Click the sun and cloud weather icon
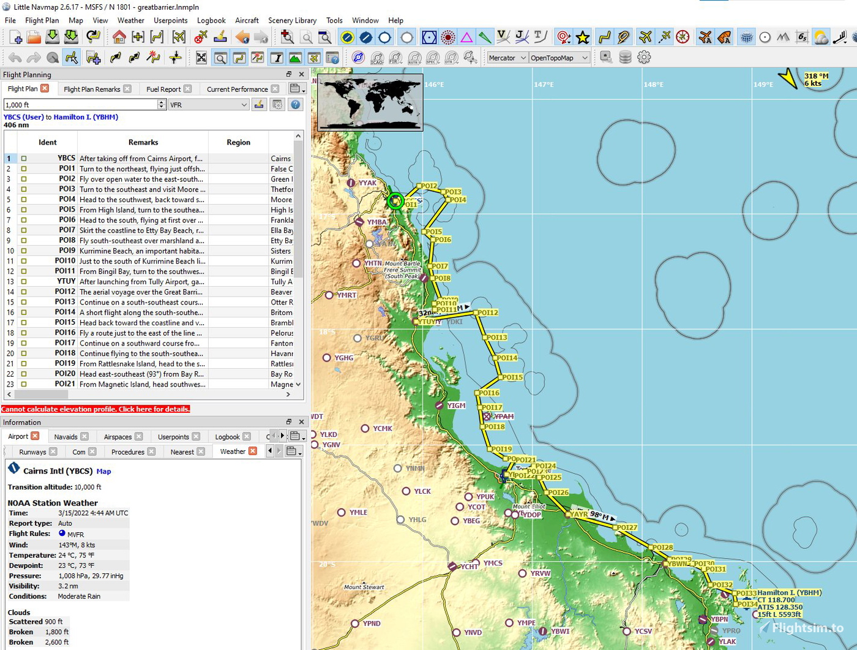 pos(821,37)
